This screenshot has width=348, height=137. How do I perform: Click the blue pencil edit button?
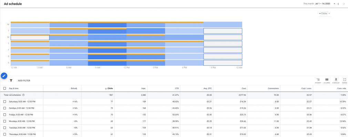click(4, 76)
